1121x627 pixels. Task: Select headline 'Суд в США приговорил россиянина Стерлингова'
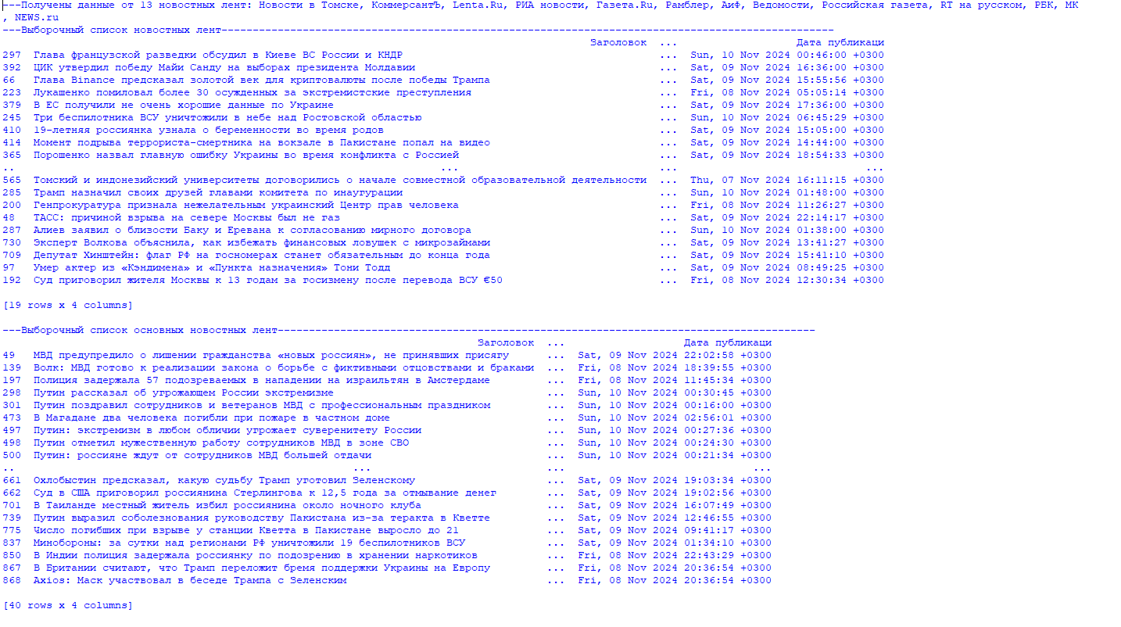[265, 493]
